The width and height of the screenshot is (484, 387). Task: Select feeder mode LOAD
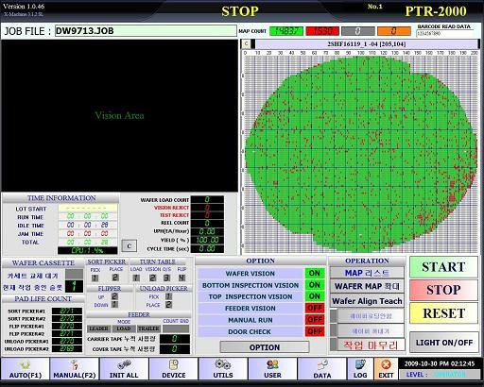(x=124, y=328)
